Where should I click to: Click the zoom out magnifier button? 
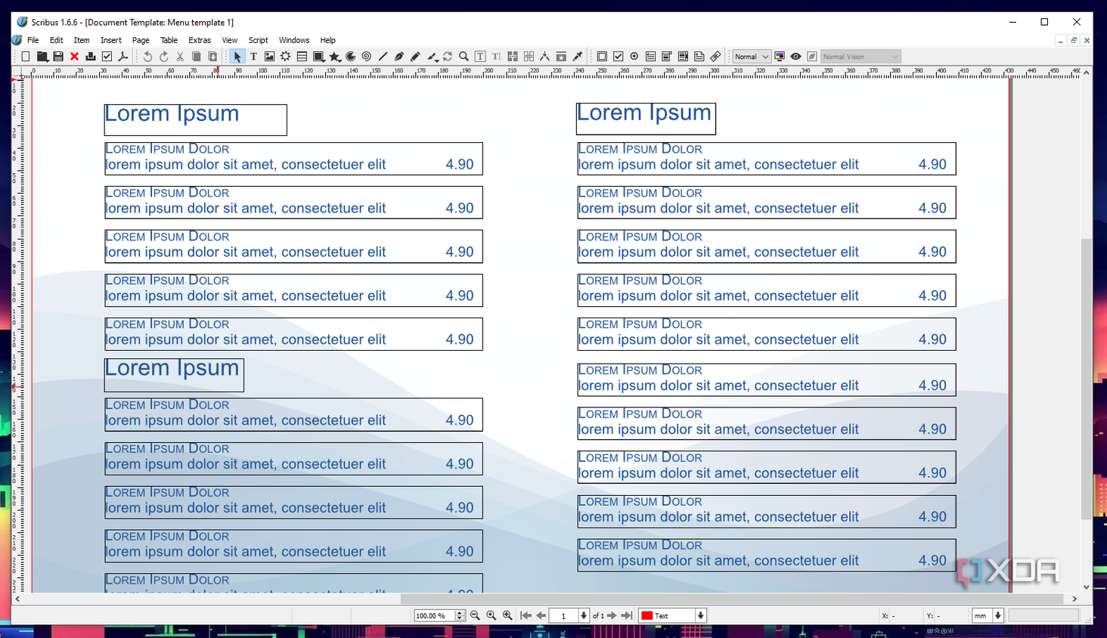[x=475, y=616]
